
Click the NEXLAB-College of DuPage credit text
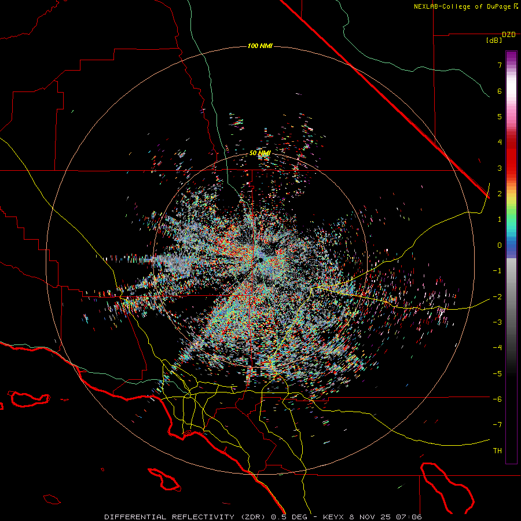click(462, 6)
